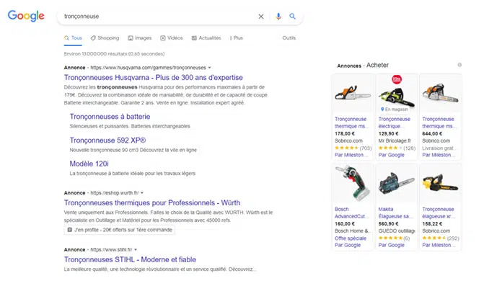Open the Tronçonneuse 592 XP® sitelink
The width and height of the screenshot is (497, 286).
pos(107,140)
